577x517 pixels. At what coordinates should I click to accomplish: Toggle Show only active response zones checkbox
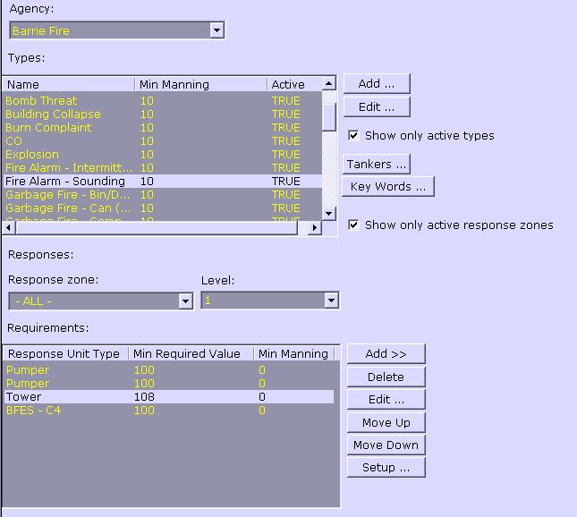354,225
